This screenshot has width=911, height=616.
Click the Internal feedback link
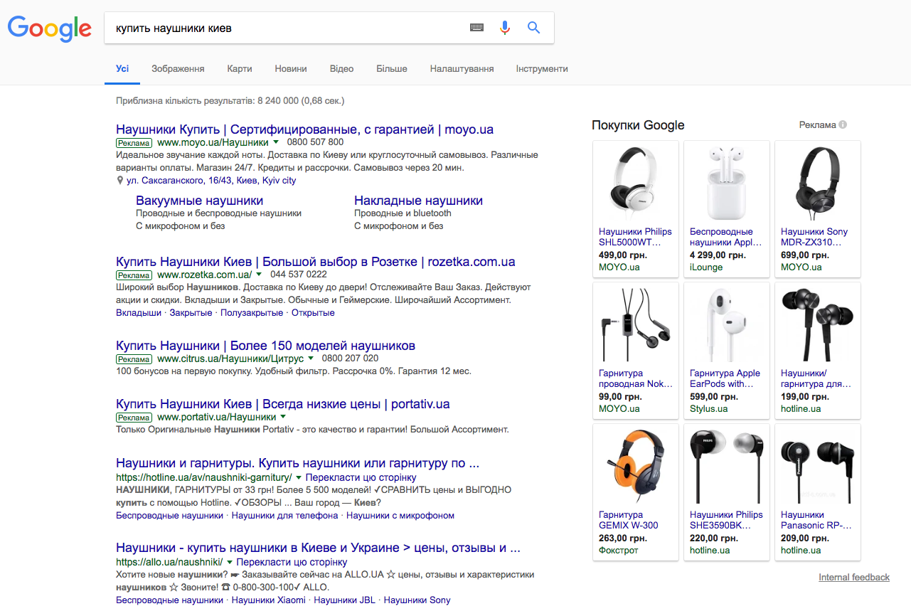853,578
